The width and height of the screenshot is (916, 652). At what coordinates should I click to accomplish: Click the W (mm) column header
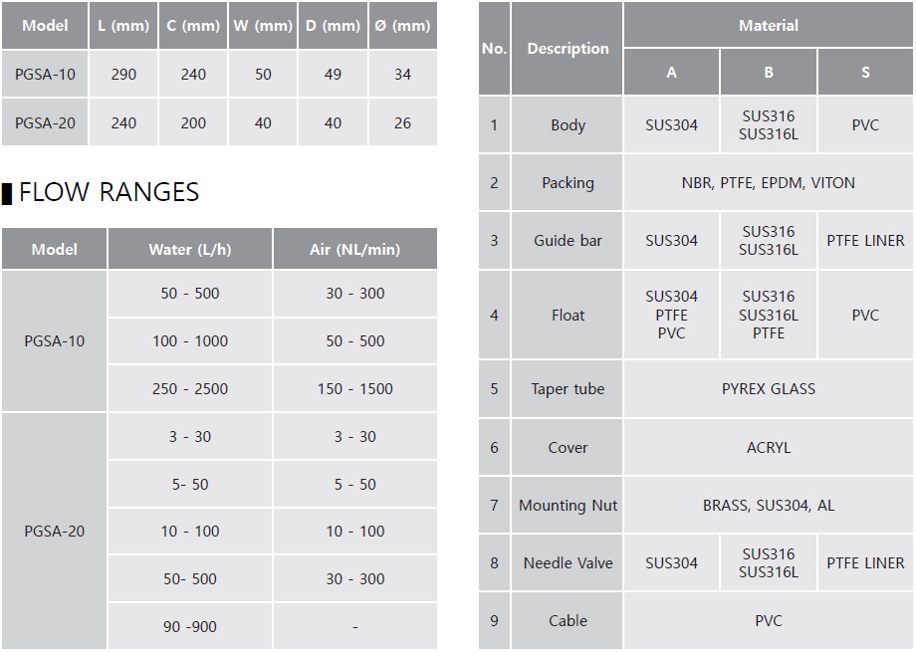pos(263,26)
